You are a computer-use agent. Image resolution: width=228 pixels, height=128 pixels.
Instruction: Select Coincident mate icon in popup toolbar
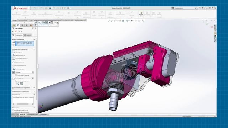point(36,22)
